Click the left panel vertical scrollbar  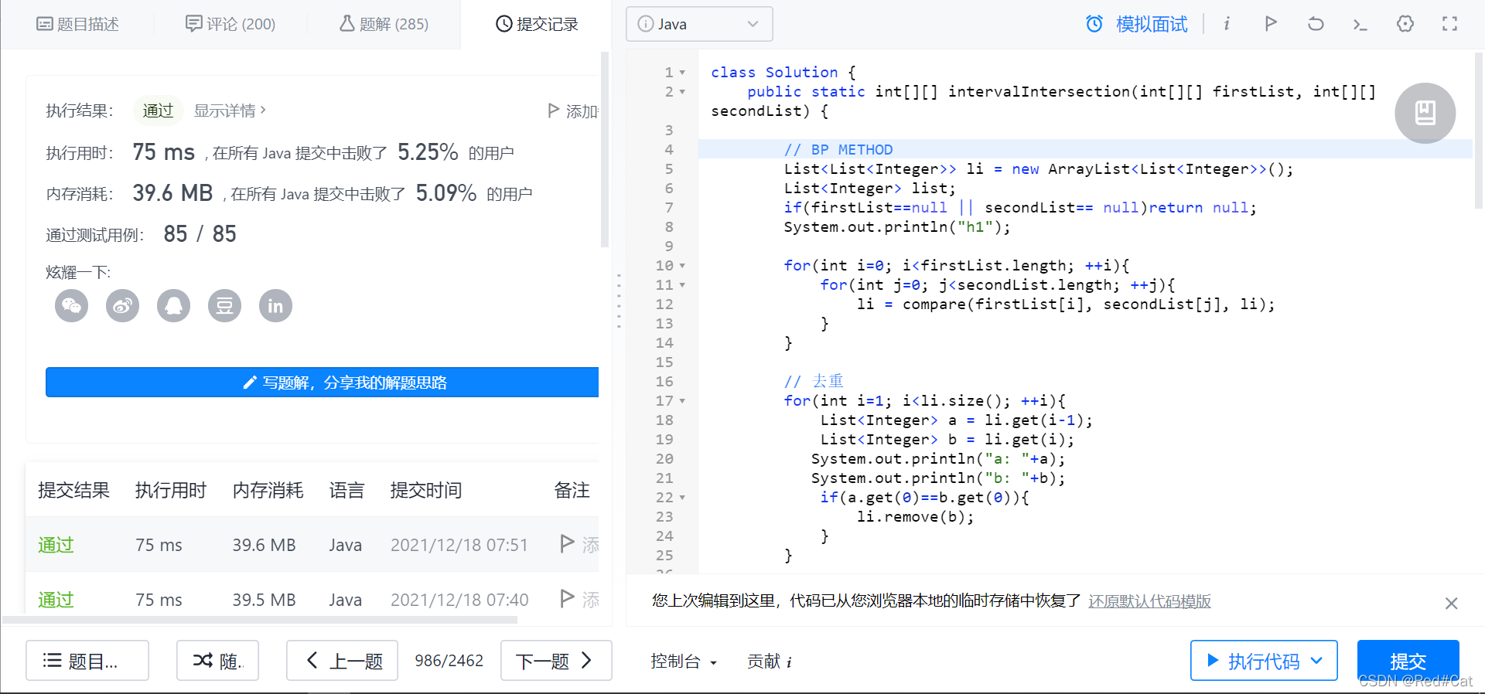(x=605, y=150)
